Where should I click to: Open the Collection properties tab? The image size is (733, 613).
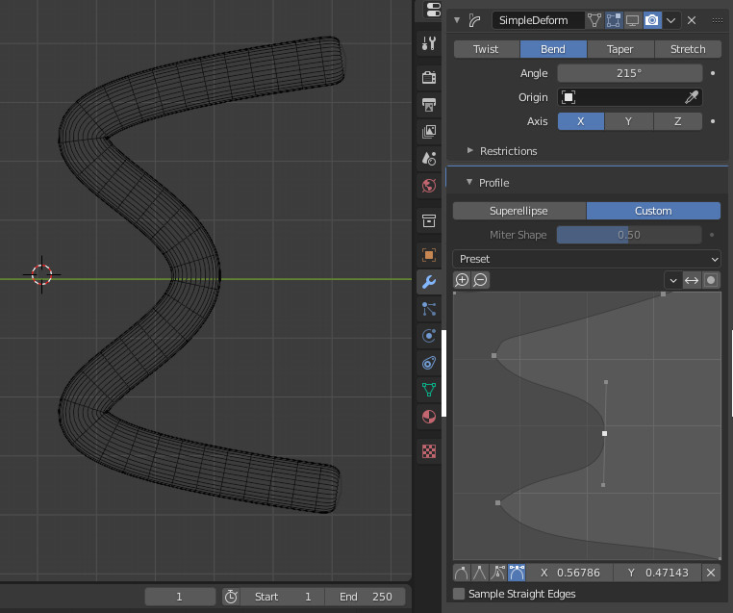point(429,220)
